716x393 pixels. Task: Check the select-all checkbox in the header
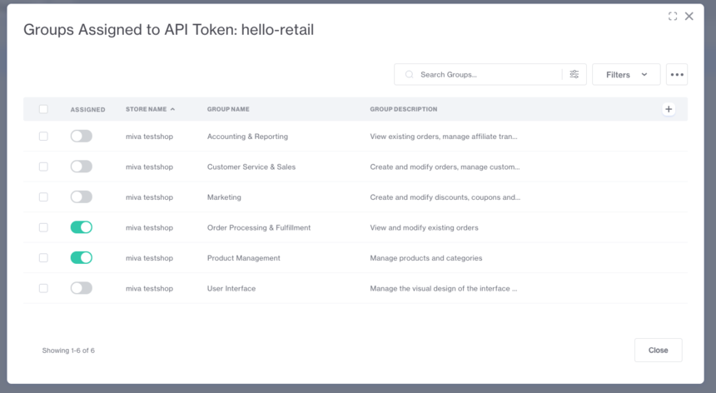pyautogui.click(x=43, y=109)
